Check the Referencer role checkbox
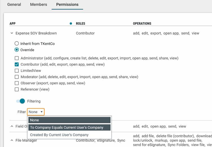 tap(17, 89)
